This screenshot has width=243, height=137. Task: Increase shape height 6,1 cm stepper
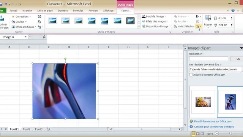232,18
